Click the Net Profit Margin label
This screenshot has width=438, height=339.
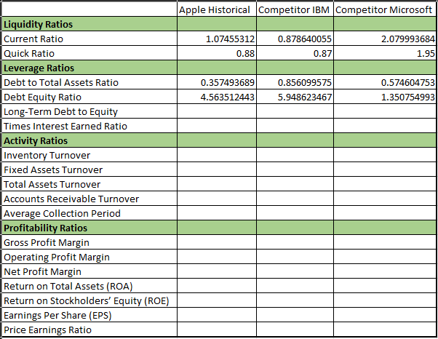(x=42, y=271)
